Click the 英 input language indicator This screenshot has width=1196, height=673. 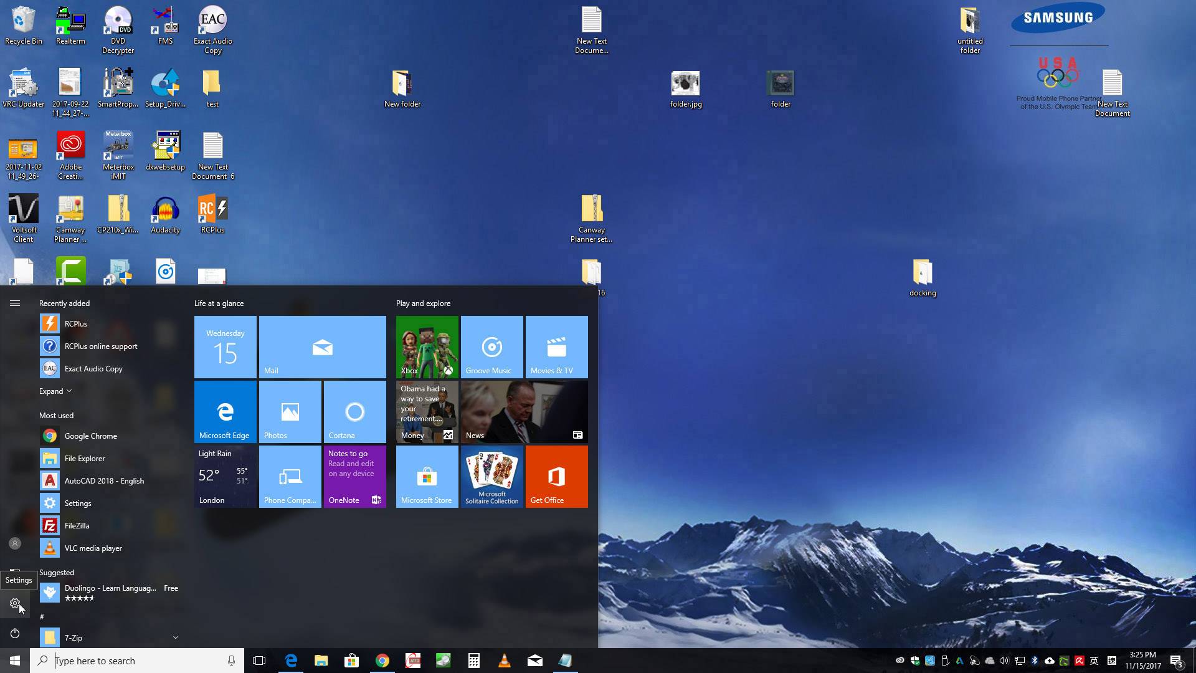1095,660
